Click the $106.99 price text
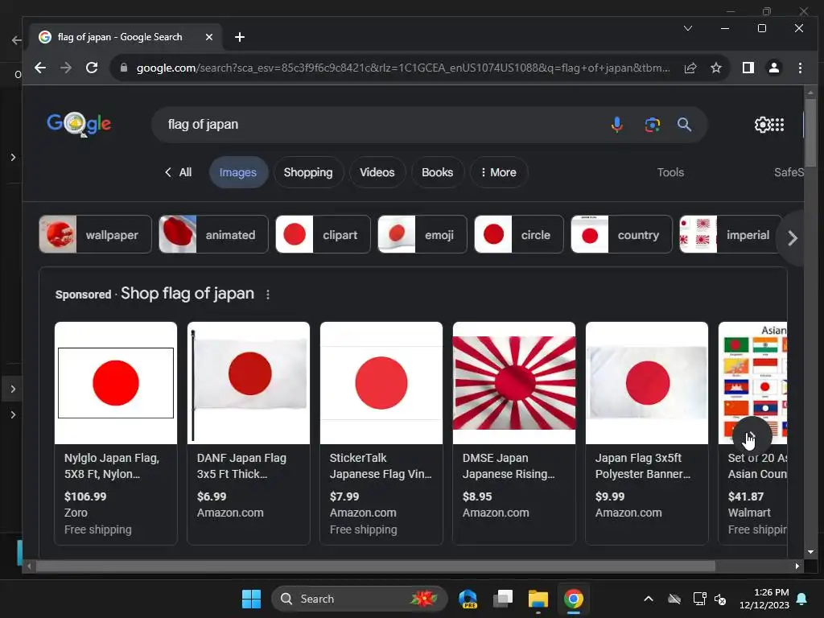 [85, 496]
